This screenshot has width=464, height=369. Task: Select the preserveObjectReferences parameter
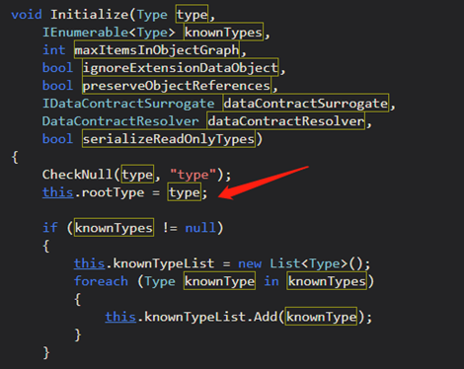[177, 85]
